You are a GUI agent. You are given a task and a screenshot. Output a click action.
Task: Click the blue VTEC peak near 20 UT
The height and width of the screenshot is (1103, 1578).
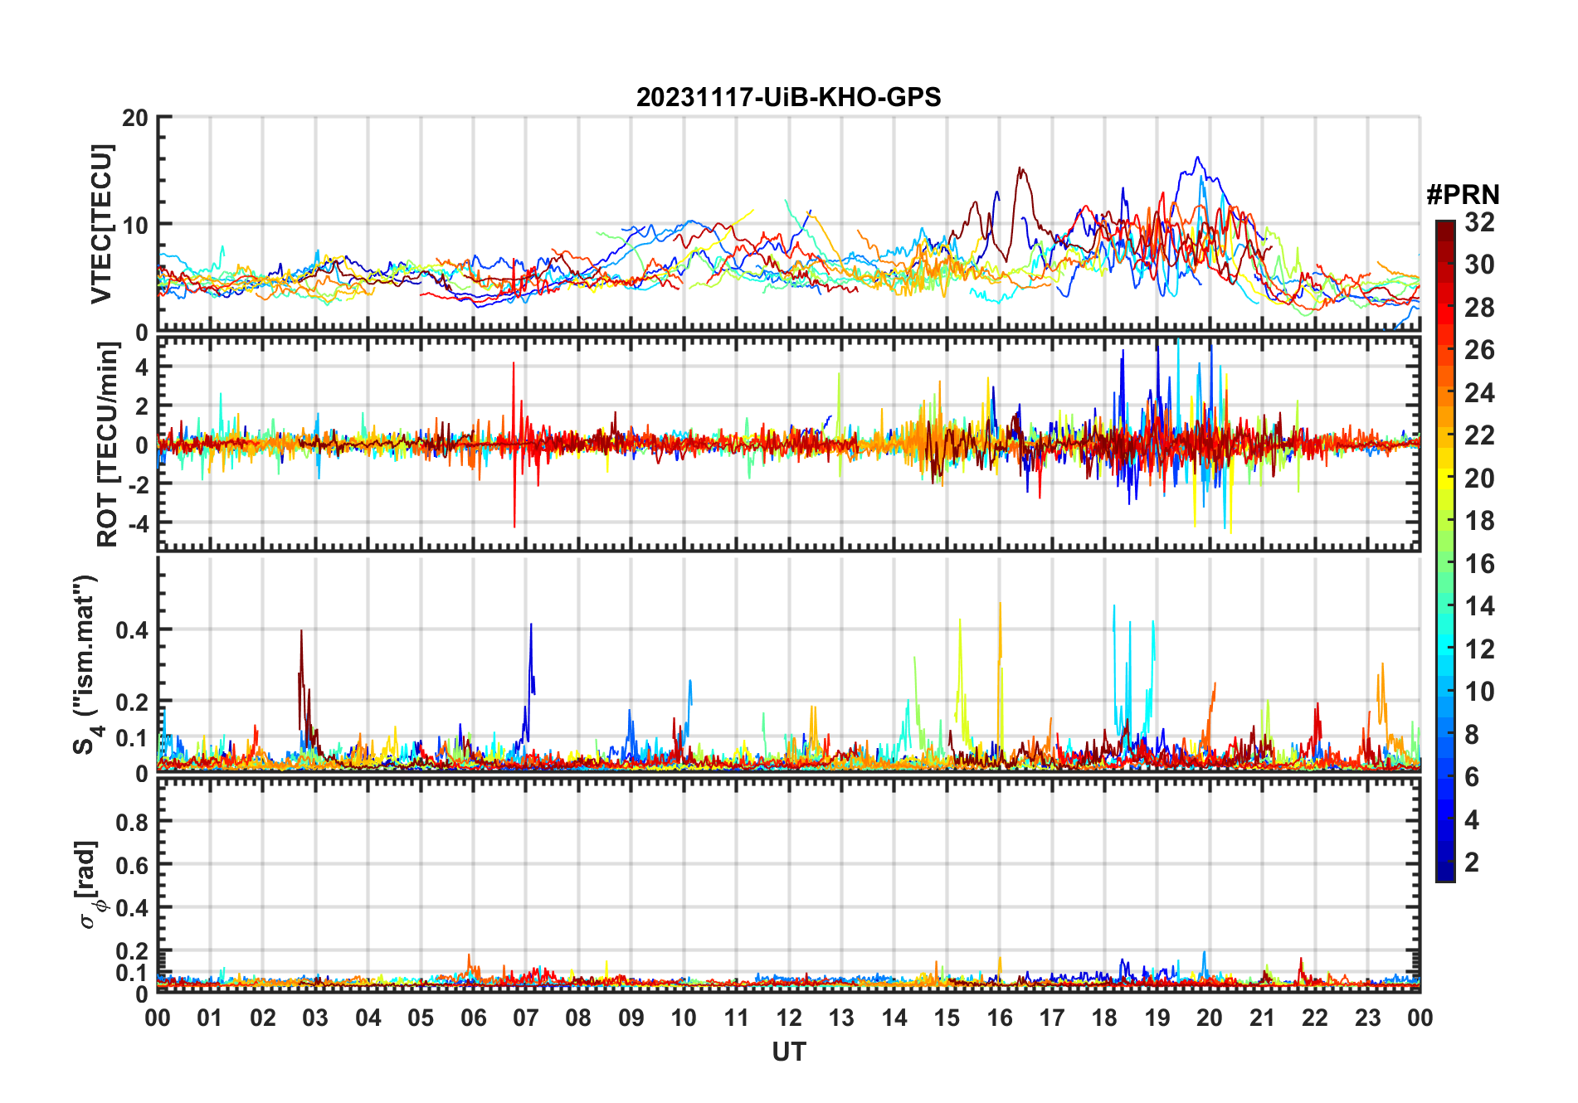[x=1196, y=158]
